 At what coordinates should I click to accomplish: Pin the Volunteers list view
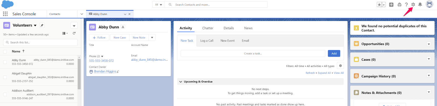tap(42, 25)
